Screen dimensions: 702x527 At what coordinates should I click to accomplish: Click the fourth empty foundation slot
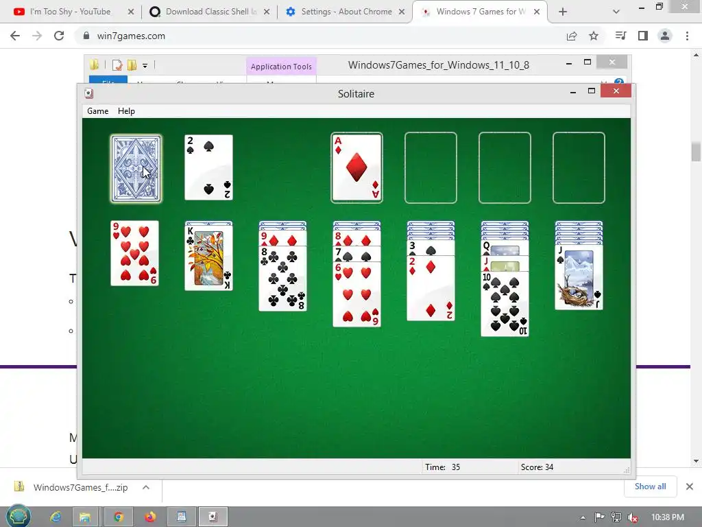tap(579, 167)
